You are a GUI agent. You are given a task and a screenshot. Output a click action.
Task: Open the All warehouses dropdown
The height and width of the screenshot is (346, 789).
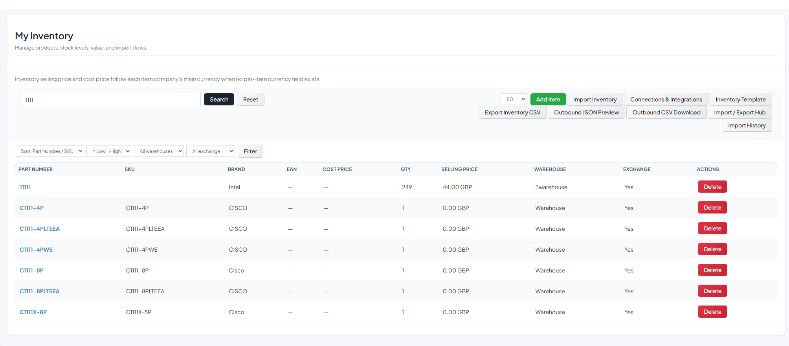point(159,151)
